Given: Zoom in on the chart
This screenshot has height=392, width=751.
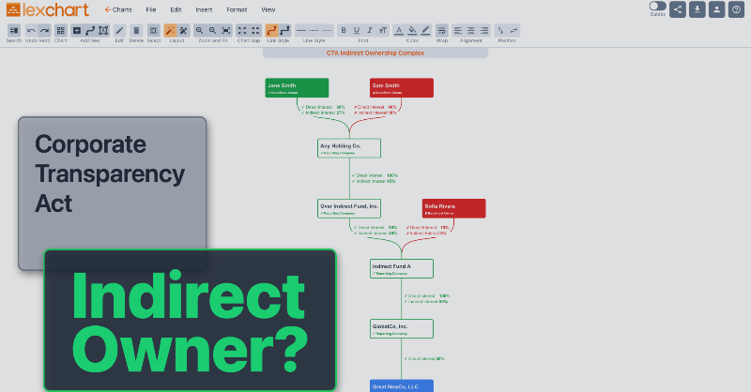Looking at the screenshot, I should 199,31.
